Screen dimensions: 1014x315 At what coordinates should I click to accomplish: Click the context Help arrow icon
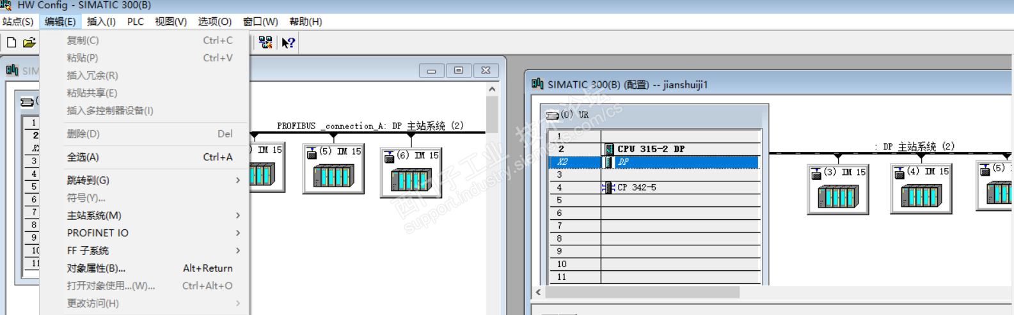click(x=289, y=43)
